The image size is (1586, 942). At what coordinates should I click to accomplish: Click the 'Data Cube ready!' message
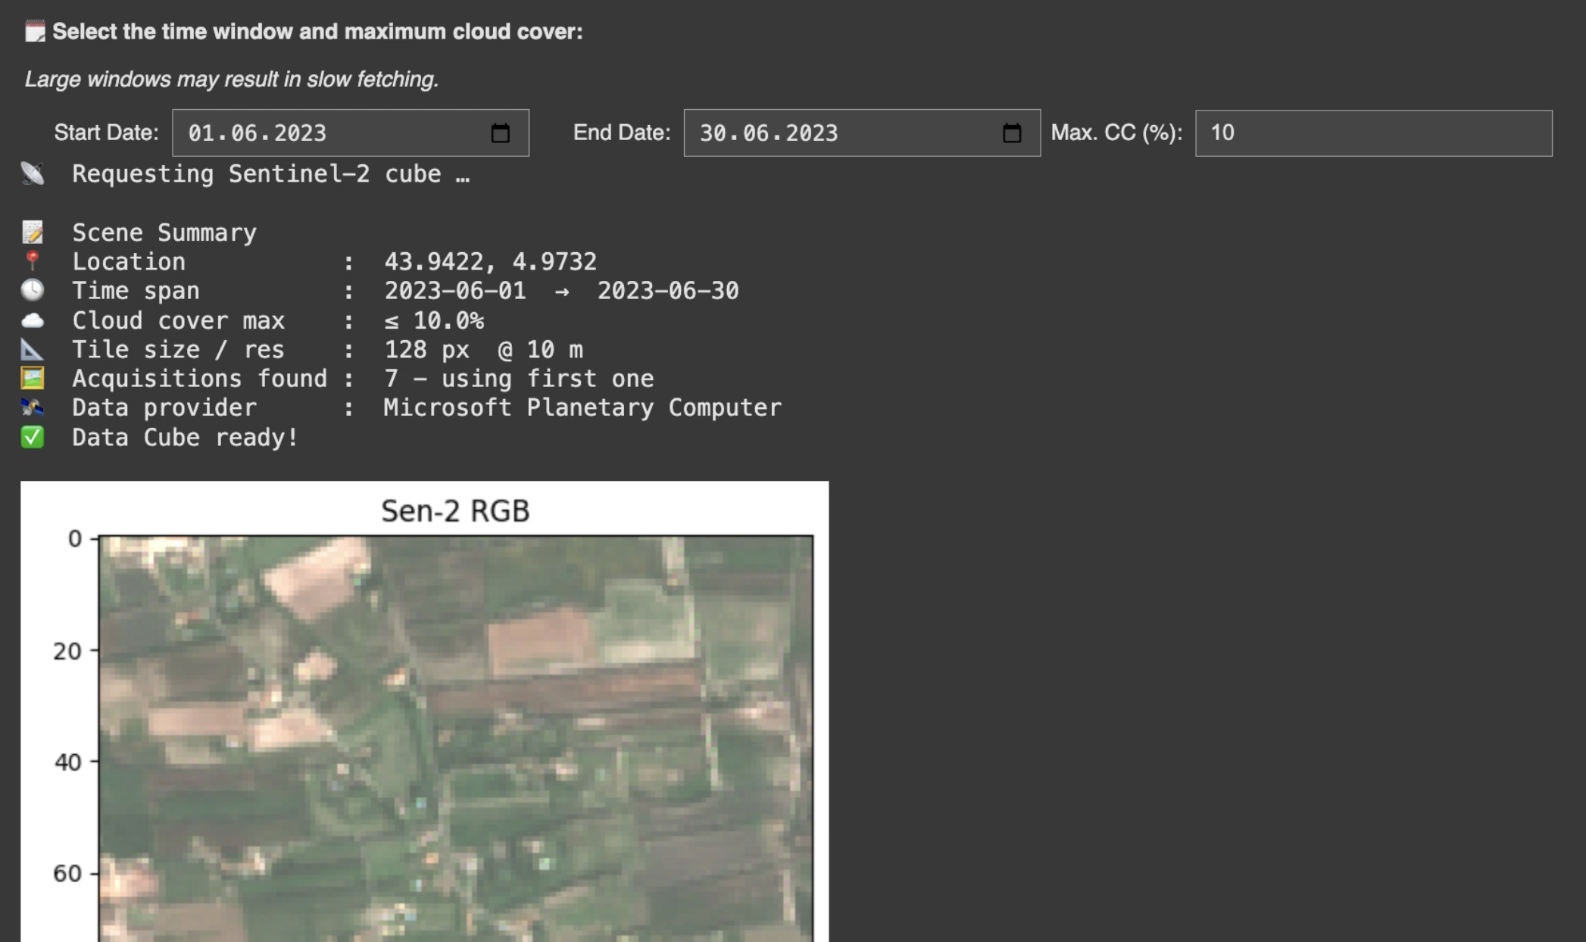[186, 438]
